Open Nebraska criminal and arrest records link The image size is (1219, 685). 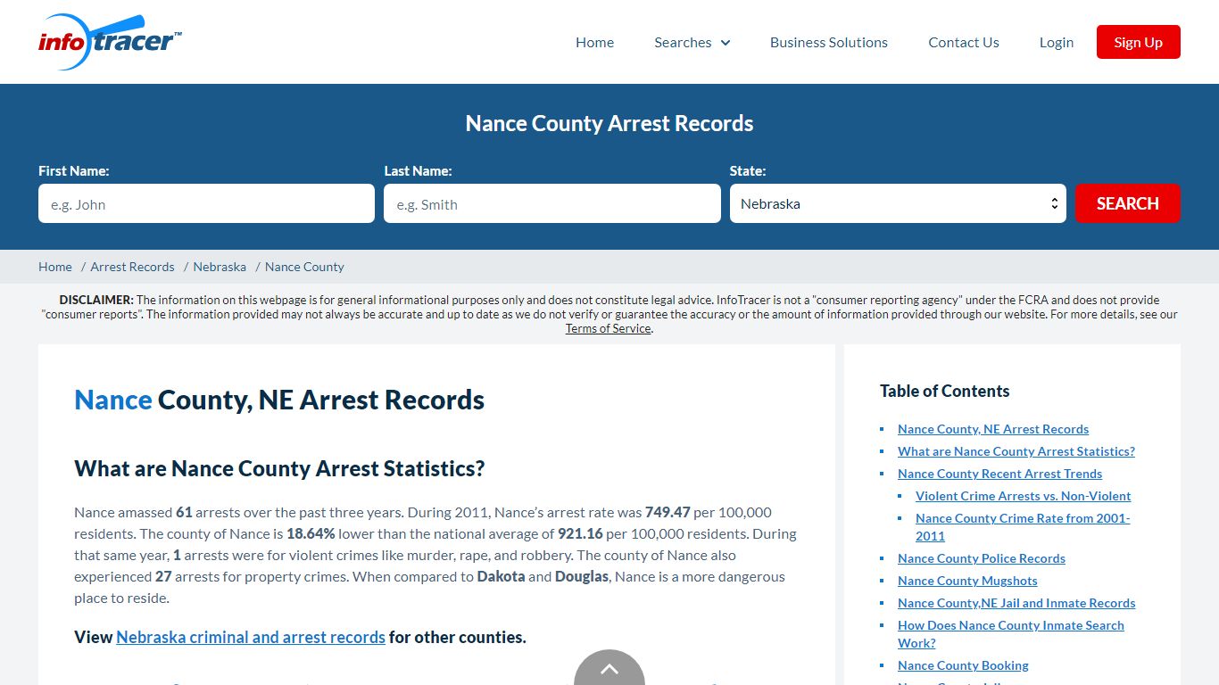pos(251,637)
